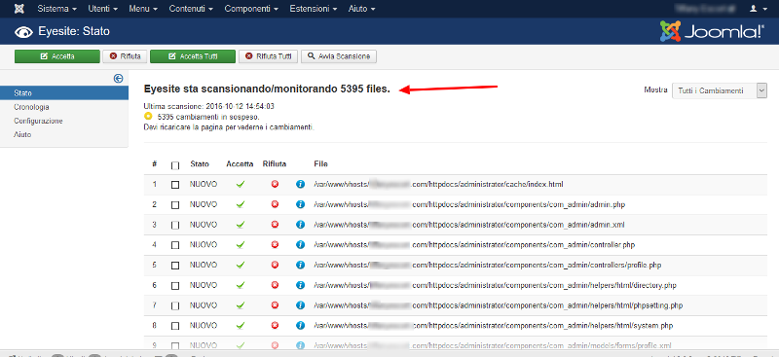Image resolution: width=779 pixels, height=357 pixels.
Task: Accept the phpsetting.php change
Action: [x=241, y=305]
